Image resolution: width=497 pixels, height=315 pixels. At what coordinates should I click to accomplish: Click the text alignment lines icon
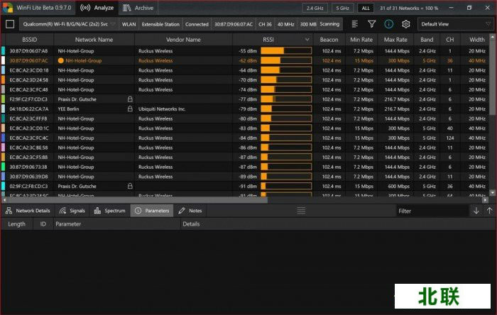point(355,24)
